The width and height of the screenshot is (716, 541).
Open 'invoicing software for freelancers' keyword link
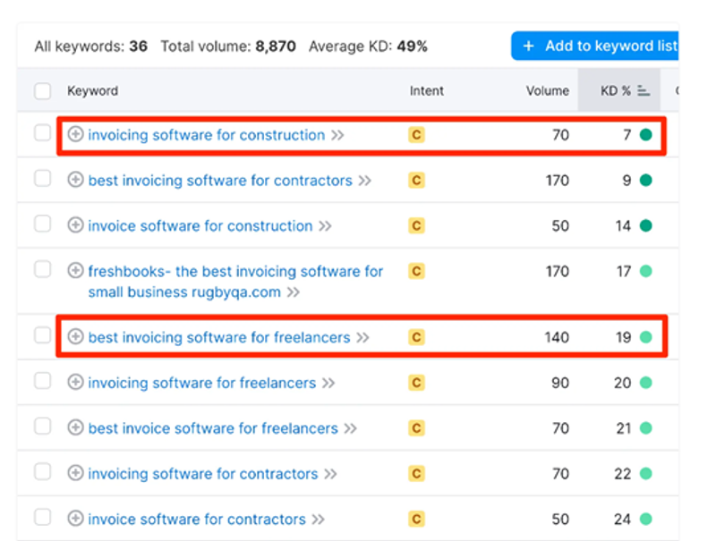(x=202, y=383)
